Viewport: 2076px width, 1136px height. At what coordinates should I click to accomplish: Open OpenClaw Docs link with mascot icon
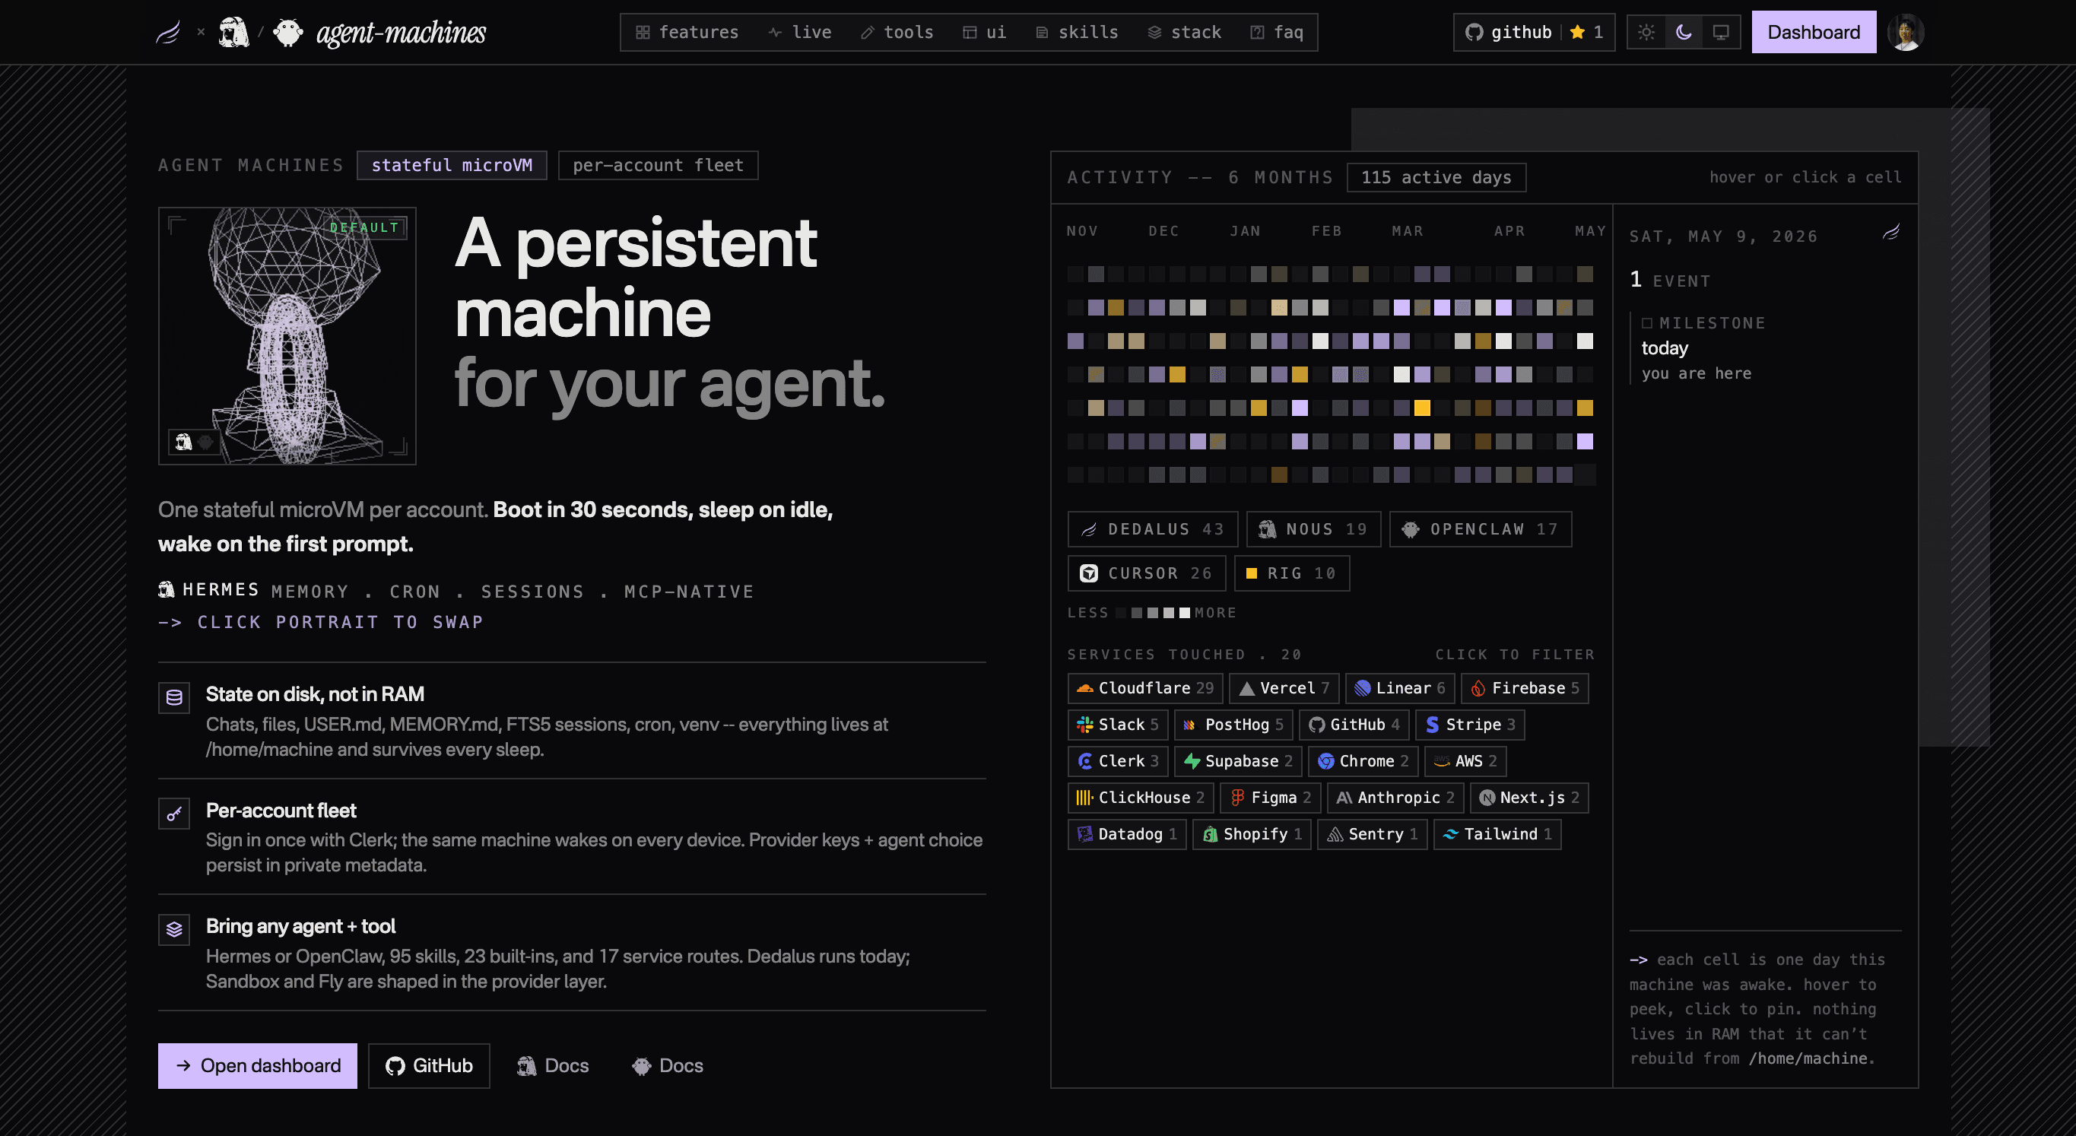(668, 1066)
